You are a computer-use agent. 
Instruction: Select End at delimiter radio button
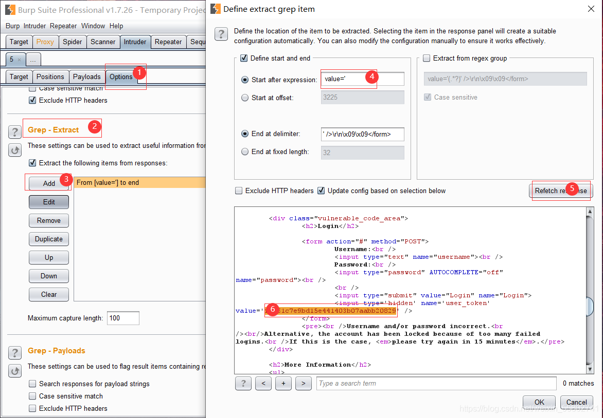[x=244, y=134]
